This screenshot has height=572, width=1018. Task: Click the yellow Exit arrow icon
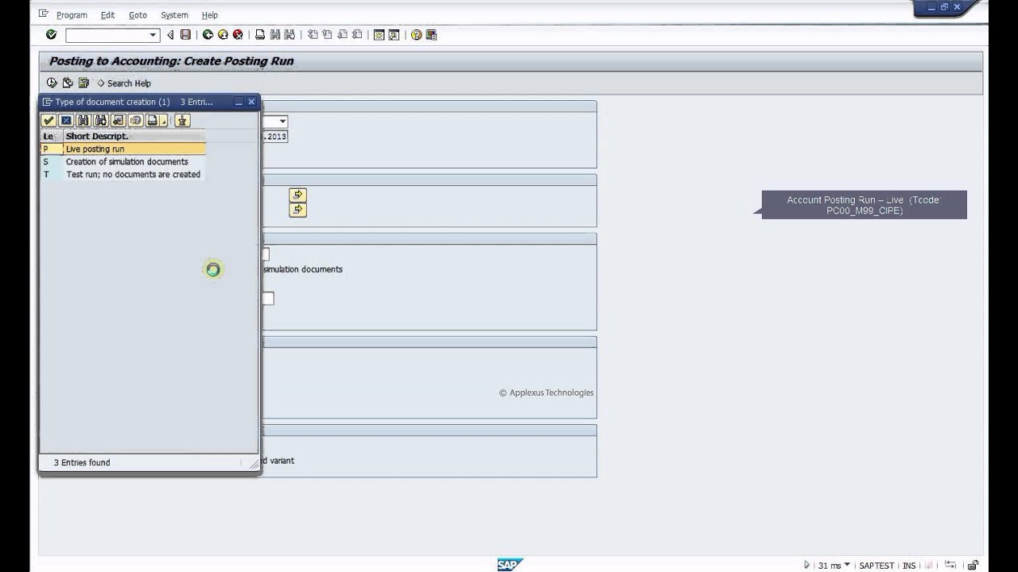223,35
